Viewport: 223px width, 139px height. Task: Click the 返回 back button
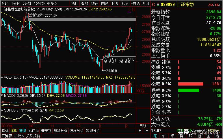pyautogui.click(x=146, y=3)
